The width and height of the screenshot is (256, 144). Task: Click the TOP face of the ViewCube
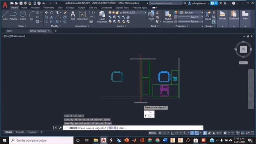tap(244, 49)
